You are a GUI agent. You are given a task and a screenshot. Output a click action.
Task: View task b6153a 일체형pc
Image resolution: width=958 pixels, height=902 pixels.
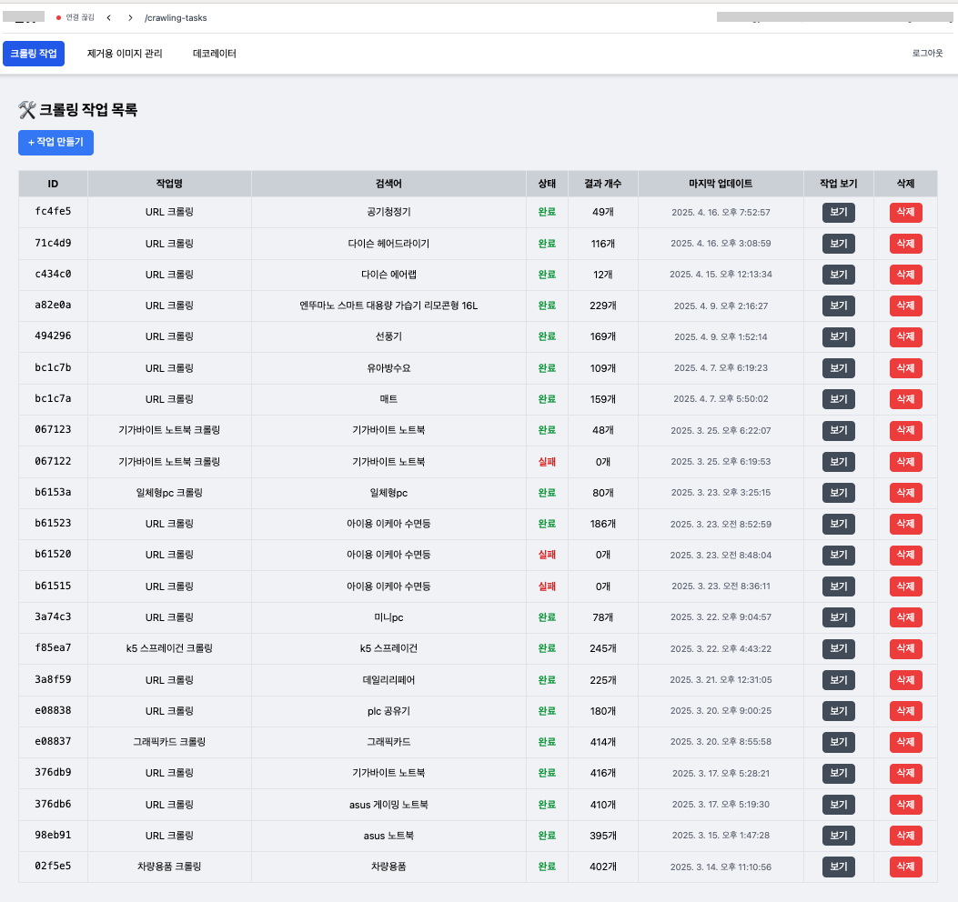[838, 493]
